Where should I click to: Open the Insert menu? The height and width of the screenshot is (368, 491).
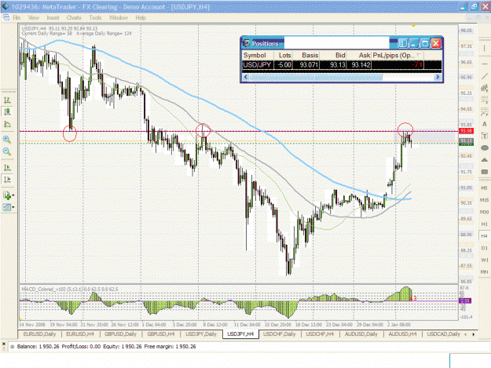pyautogui.click(x=53, y=17)
